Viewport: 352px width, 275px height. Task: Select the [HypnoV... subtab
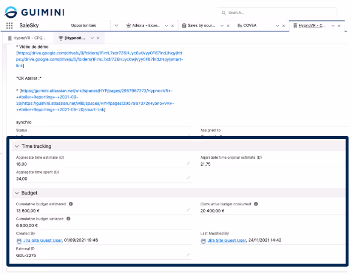(x=74, y=38)
